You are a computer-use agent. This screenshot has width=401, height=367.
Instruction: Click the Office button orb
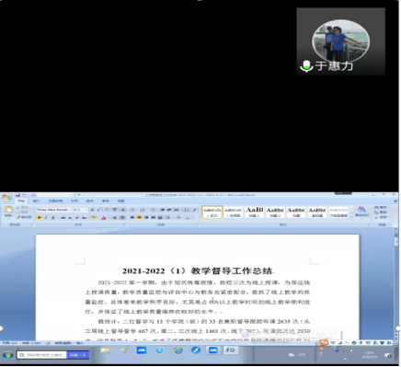(6, 198)
